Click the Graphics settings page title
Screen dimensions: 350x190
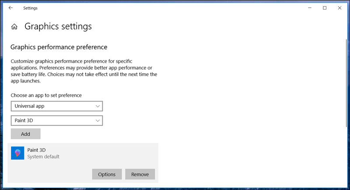(58, 27)
